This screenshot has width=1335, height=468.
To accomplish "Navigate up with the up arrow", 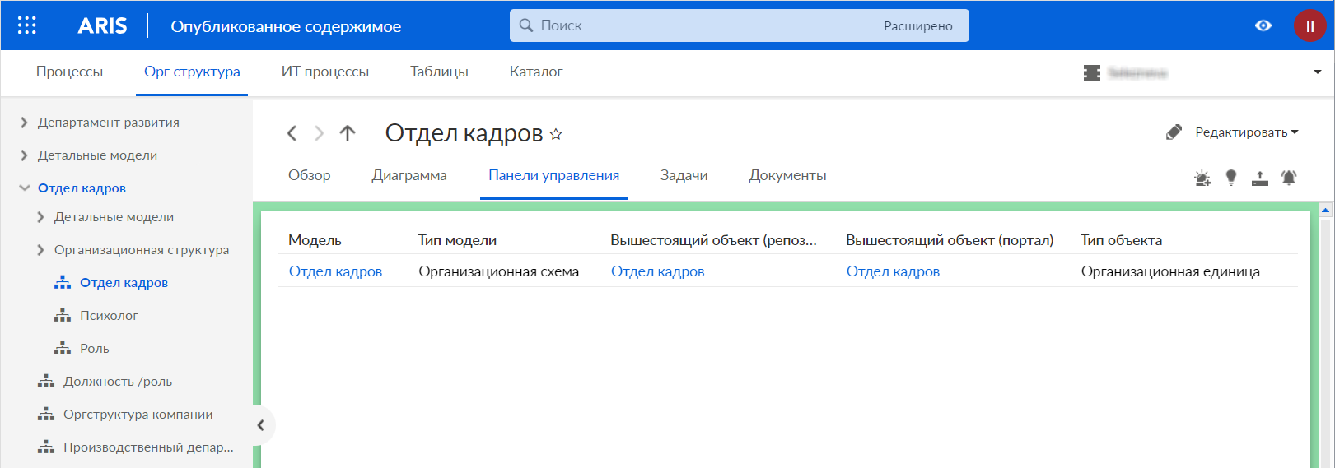I will pyautogui.click(x=348, y=133).
